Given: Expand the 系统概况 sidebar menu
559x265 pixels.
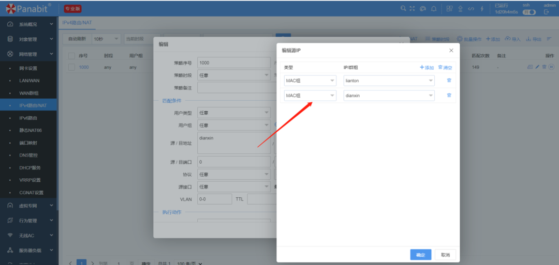Looking at the screenshot, I should coord(29,25).
